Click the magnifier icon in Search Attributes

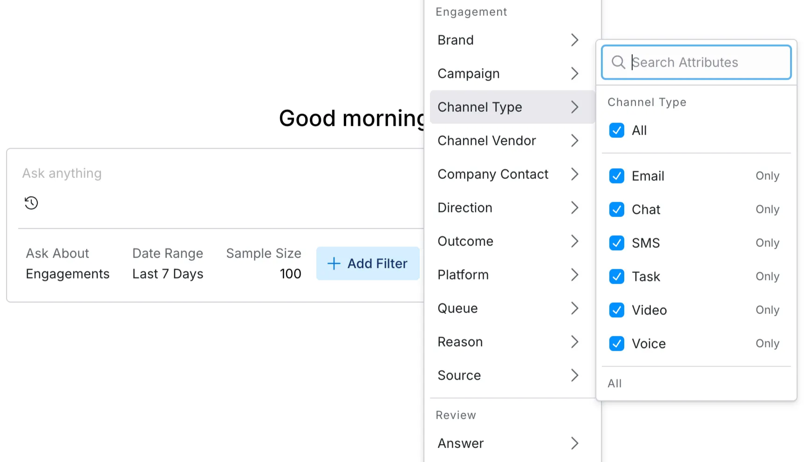[x=618, y=62]
